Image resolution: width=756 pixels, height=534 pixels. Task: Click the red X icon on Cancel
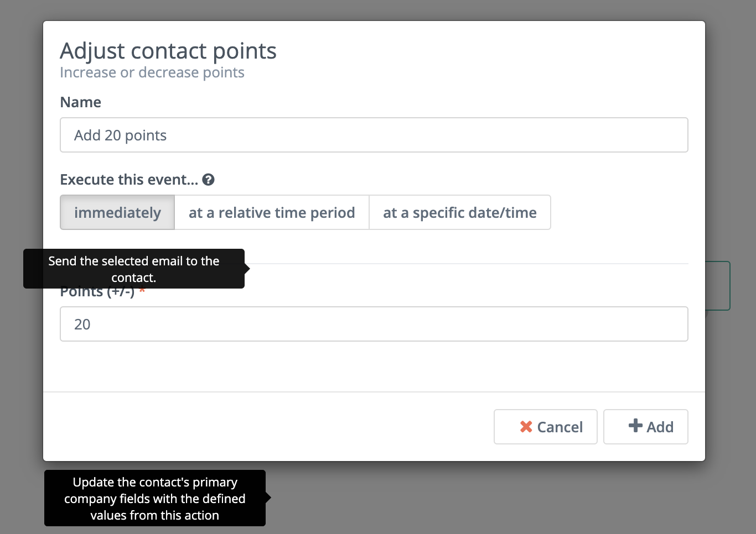(x=526, y=427)
